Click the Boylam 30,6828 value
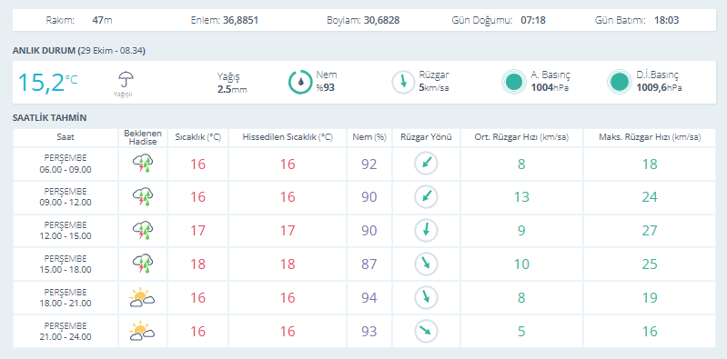 click(x=381, y=20)
